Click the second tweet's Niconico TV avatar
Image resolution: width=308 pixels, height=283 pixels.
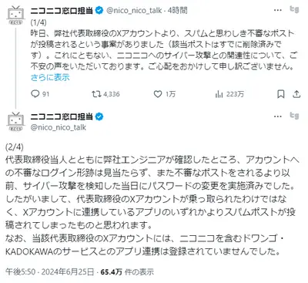click(16, 122)
